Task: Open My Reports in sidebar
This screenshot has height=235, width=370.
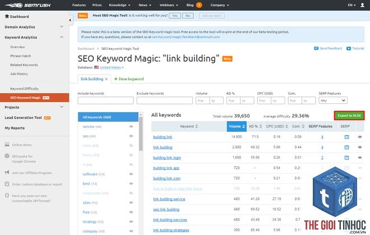Action: click(x=15, y=128)
